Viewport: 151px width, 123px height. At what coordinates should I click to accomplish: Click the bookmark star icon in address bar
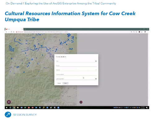click(136, 32)
